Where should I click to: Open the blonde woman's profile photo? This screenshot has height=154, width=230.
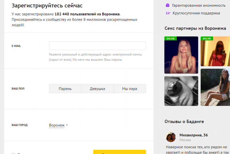pyautogui.click(x=181, y=55)
